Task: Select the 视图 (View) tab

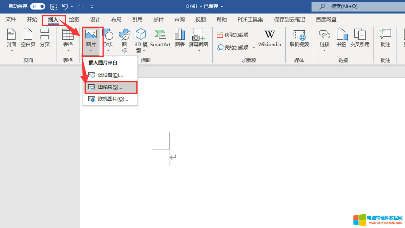Action: click(x=200, y=20)
